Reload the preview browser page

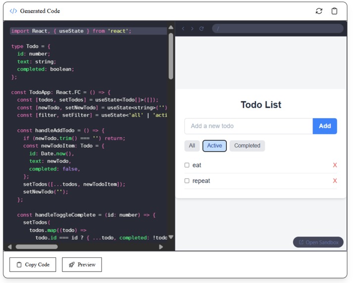202,29
